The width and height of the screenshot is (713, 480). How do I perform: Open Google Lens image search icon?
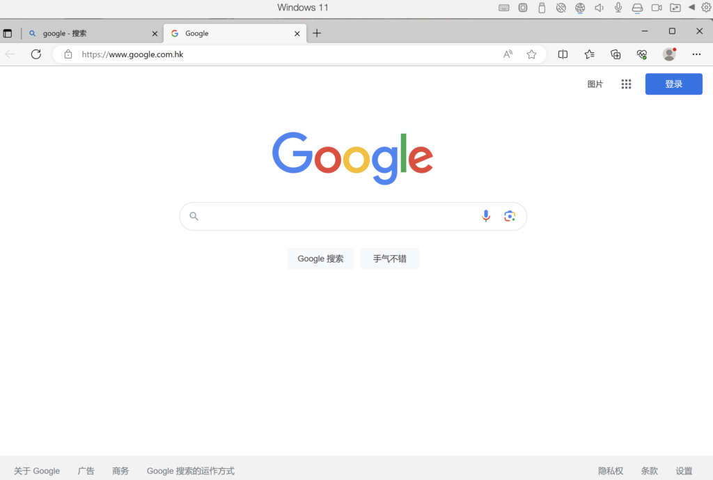pyautogui.click(x=509, y=216)
